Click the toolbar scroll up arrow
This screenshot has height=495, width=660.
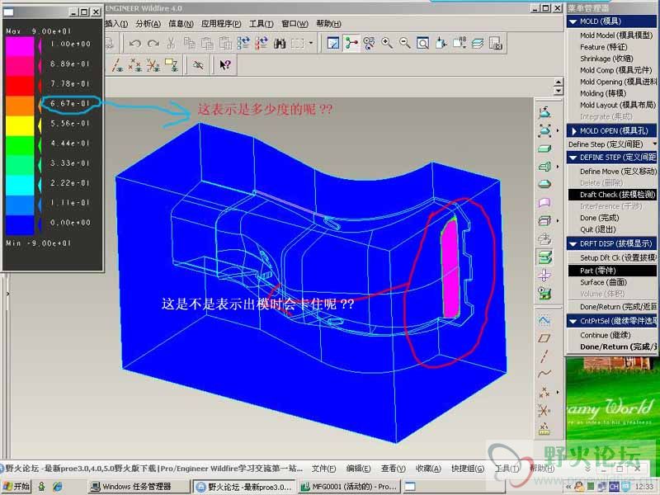pyautogui.click(x=559, y=82)
